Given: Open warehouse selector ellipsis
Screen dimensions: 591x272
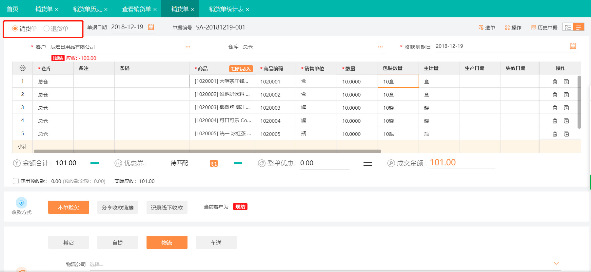Looking at the screenshot, I should (x=380, y=47).
